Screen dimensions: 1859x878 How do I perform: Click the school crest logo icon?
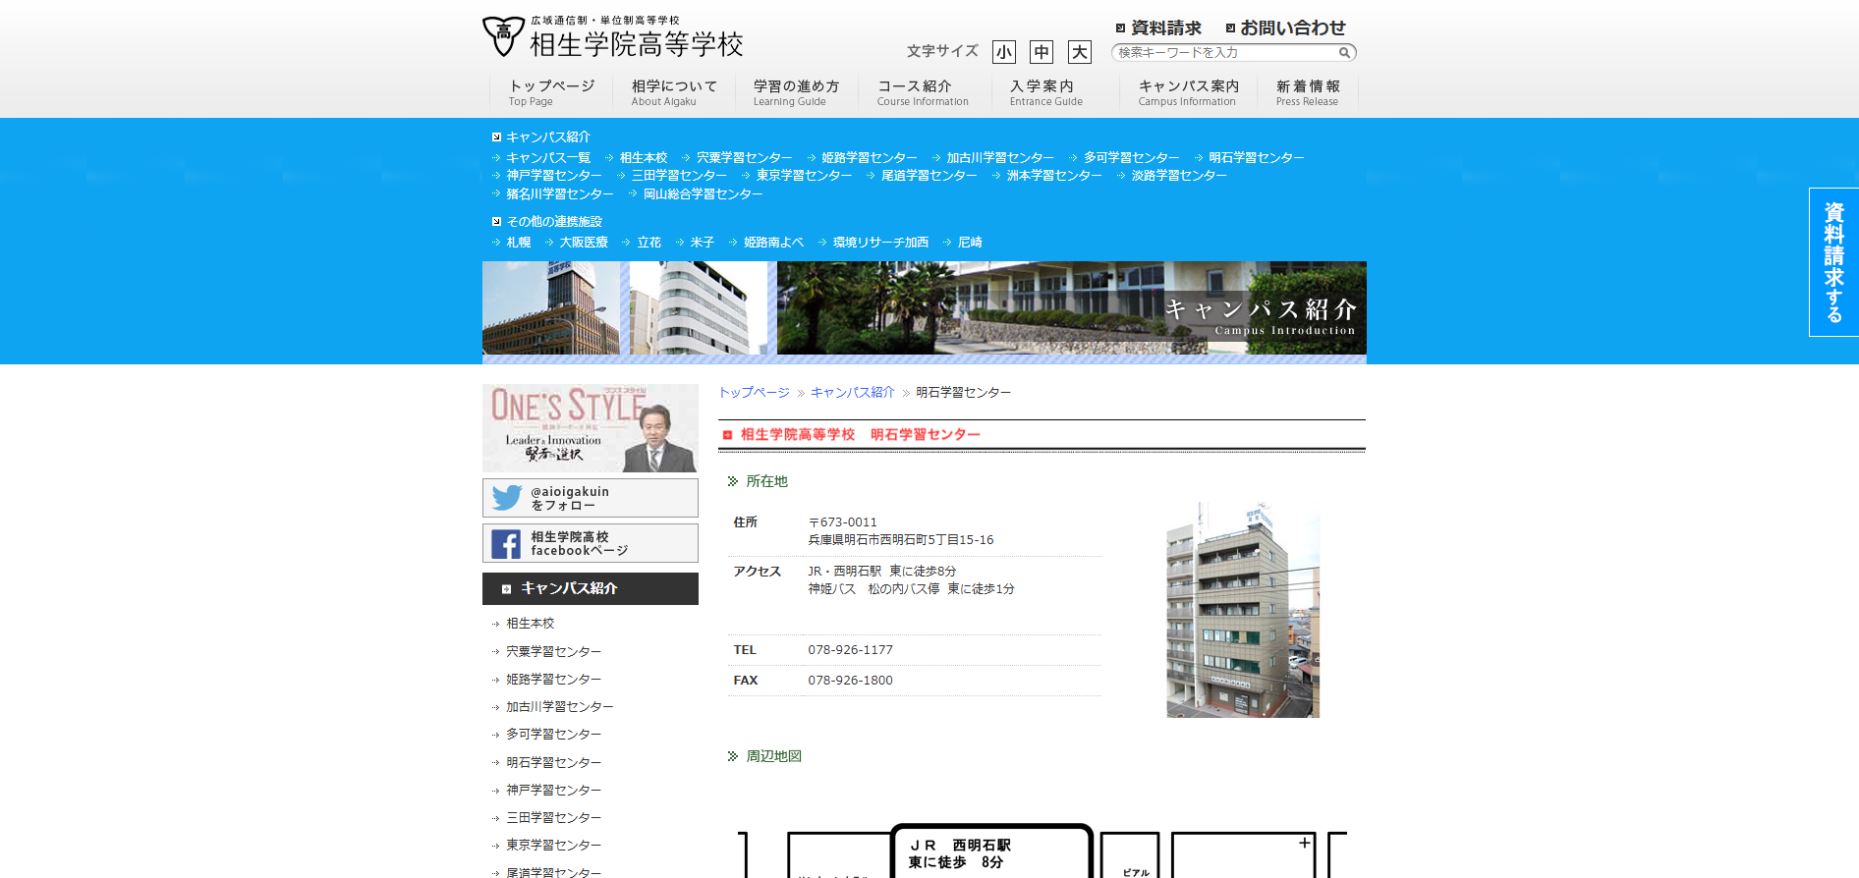click(x=503, y=36)
